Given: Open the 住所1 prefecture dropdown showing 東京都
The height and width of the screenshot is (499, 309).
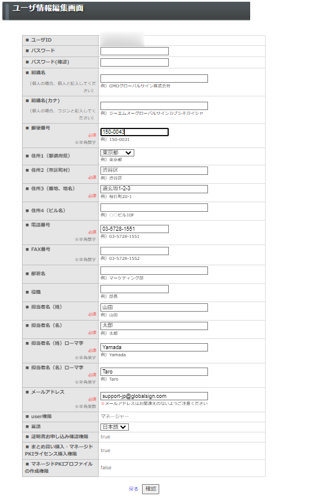Looking at the screenshot, I should click(x=117, y=153).
